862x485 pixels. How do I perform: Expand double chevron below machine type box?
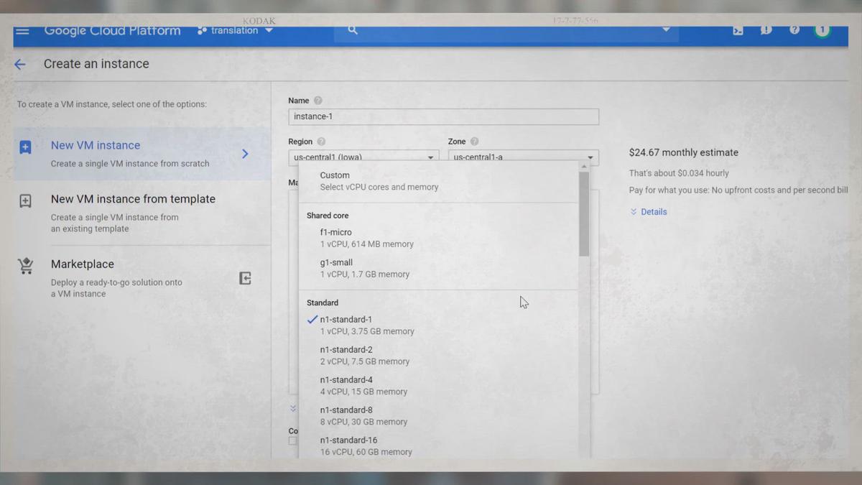[x=293, y=408]
